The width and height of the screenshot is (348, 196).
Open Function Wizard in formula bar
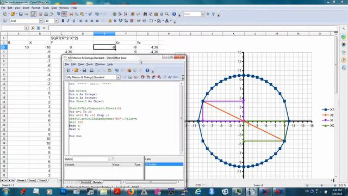[33, 28]
